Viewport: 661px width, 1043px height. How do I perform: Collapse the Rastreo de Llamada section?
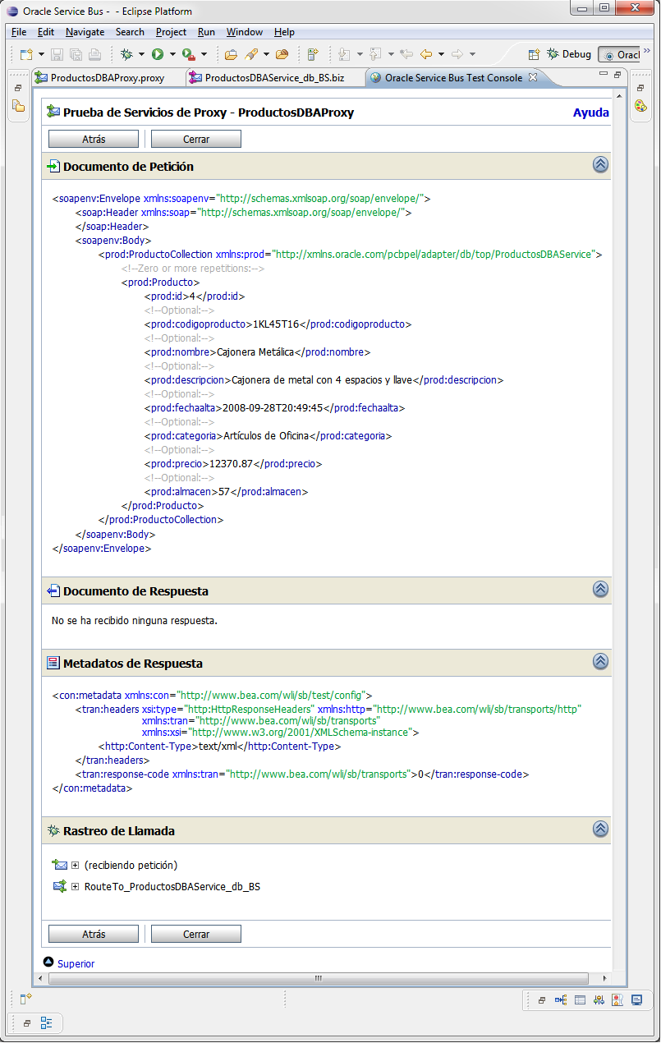[600, 829]
